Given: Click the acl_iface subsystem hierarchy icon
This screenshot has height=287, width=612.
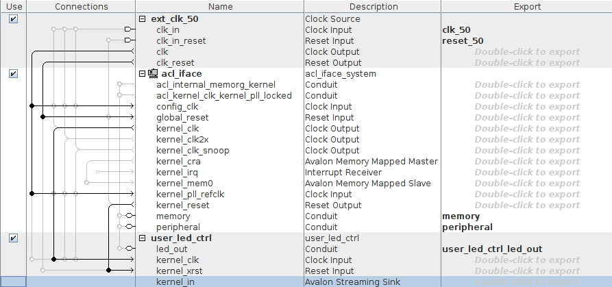Looking at the screenshot, I should coord(153,74).
